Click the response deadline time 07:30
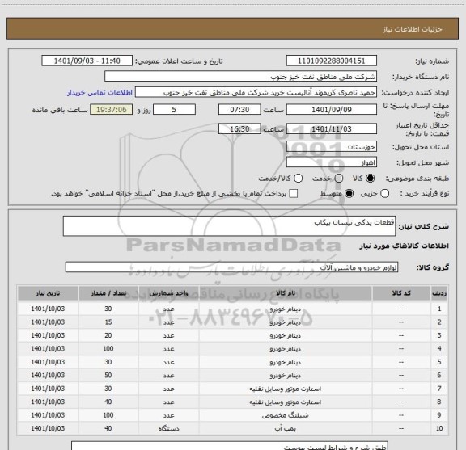Viewport: 466px width, 450px height. pyautogui.click(x=239, y=110)
